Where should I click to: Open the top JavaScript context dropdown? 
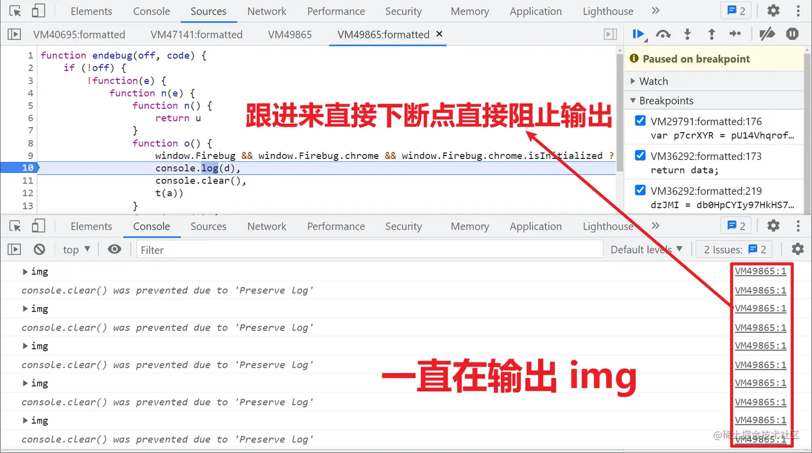(x=76, y=250)
